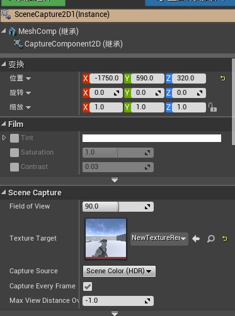Viewport: 235px width, 316px height.
Task: Open the NewTextureRenderTarget asset dropdown
Action: click(159, 239)
